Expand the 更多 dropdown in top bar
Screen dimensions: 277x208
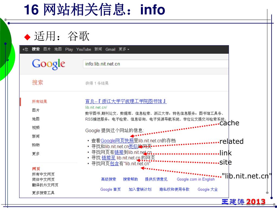point(124,49)
